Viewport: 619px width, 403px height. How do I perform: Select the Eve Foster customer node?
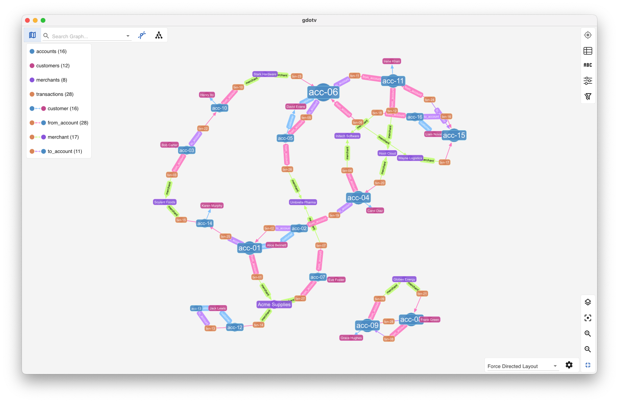click(336, 280)
